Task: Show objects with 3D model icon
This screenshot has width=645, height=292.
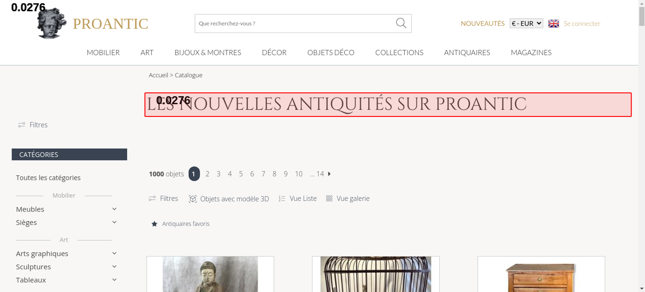Action: [193, 199]
